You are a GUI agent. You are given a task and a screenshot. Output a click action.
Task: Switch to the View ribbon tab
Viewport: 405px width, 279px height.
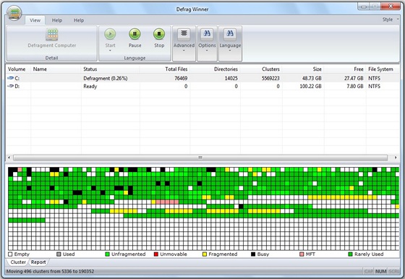click(x=35, y=20)
